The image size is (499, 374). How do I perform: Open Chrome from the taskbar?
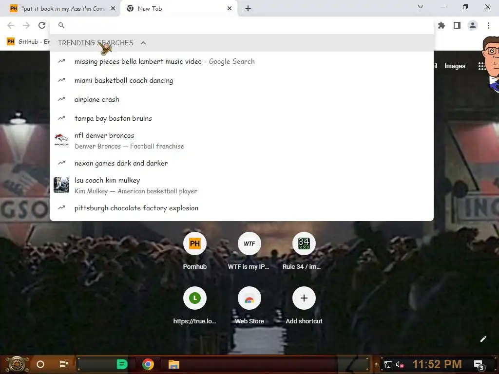point(148,364)
